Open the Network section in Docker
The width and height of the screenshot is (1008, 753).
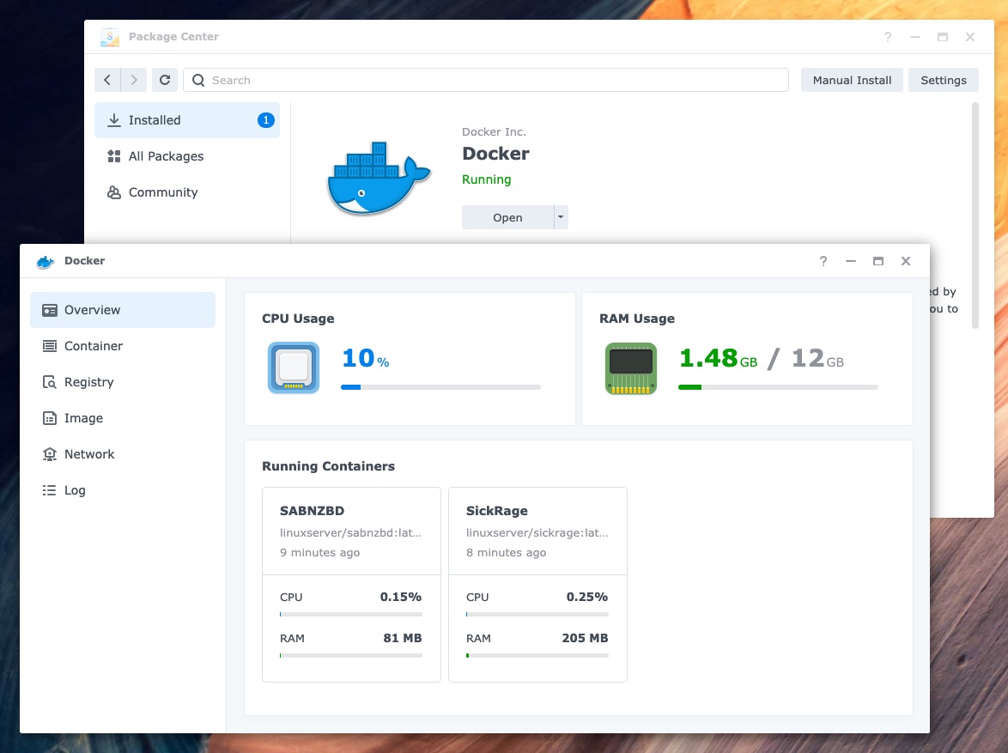click(x=123, y=454)
